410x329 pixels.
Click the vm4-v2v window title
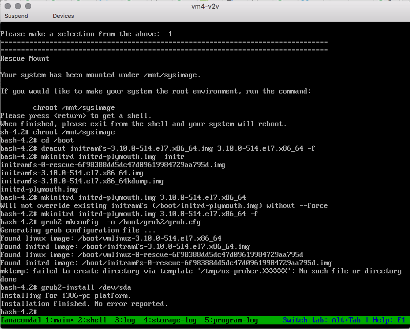click(205, 6)
